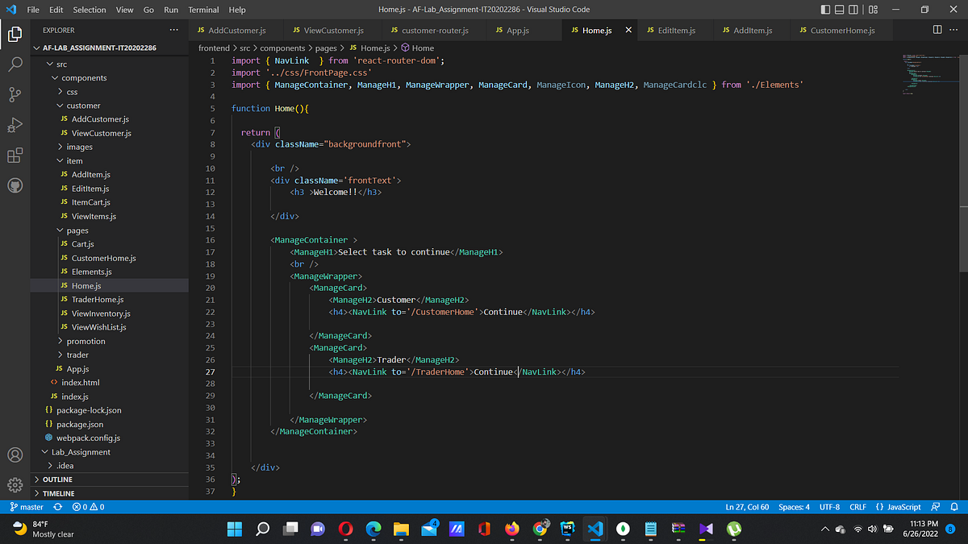Open GitHub panel in activity bar
This screenshot has width=968, height=544.
(x=15, y=185)
